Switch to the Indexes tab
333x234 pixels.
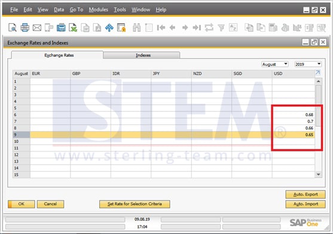[x=142, y=55]
